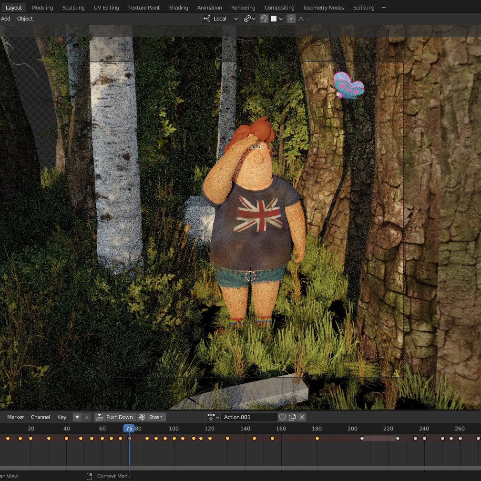The width and height of the screenshot is (481, 481).
Task: Open the Geometry Nodes workspace tab
Action: click(324, 8)
